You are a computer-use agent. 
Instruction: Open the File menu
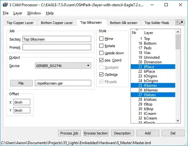[x=6, y=13]
